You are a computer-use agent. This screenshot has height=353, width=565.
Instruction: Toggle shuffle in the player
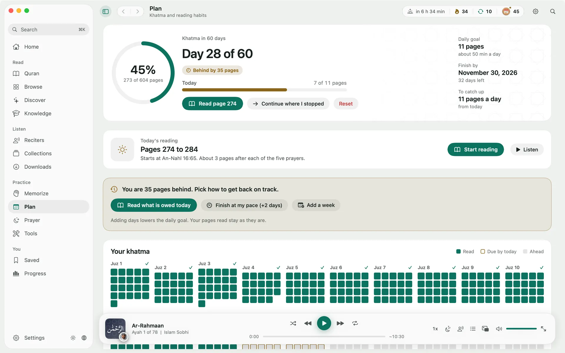293,323
